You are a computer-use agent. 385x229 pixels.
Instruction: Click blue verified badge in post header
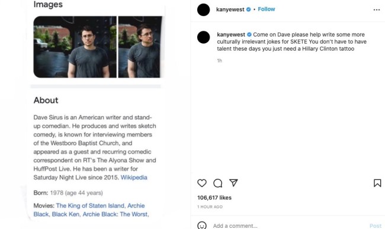point(249,9)
